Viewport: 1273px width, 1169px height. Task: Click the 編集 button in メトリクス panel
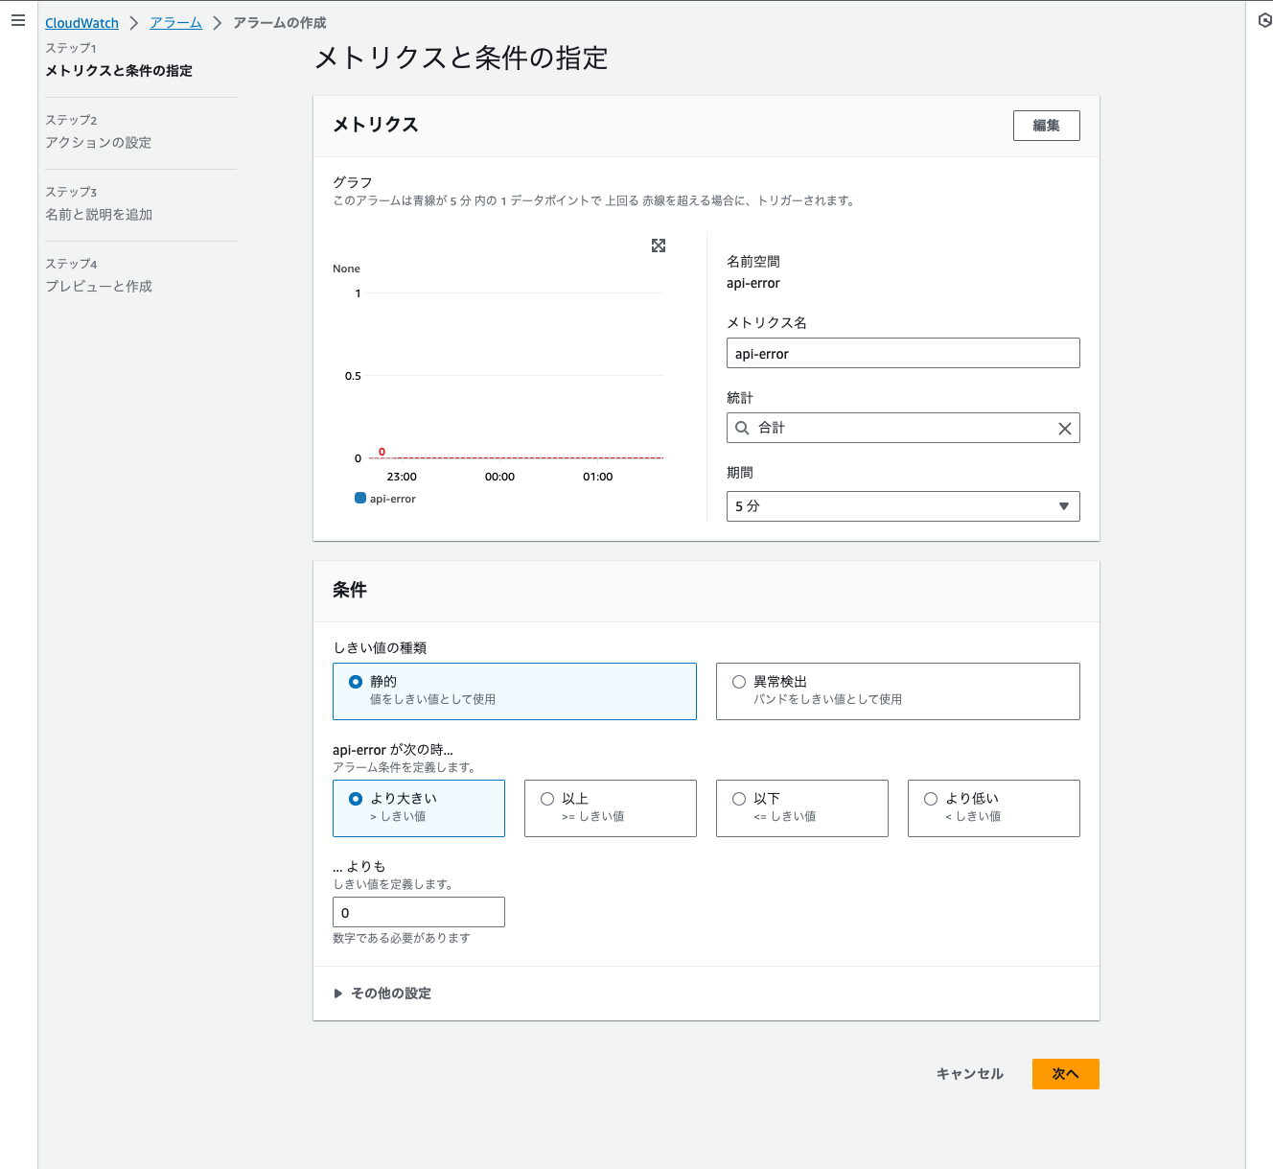(x=1047, y=126)
